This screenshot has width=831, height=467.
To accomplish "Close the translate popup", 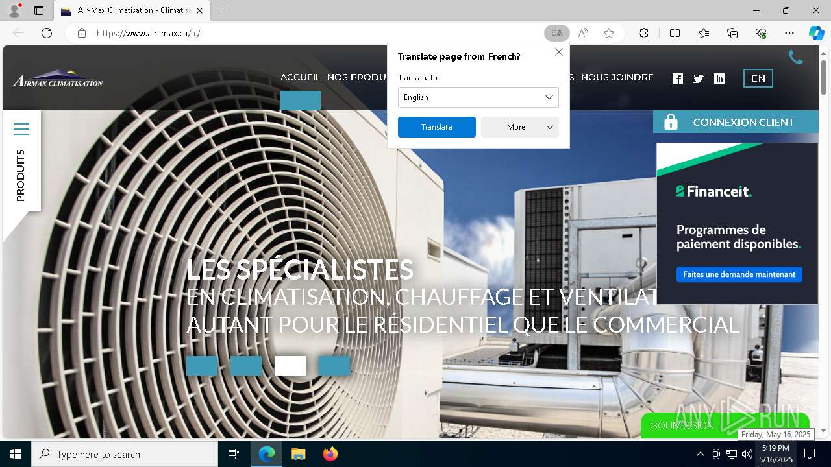I will click(x=559, y=52).
